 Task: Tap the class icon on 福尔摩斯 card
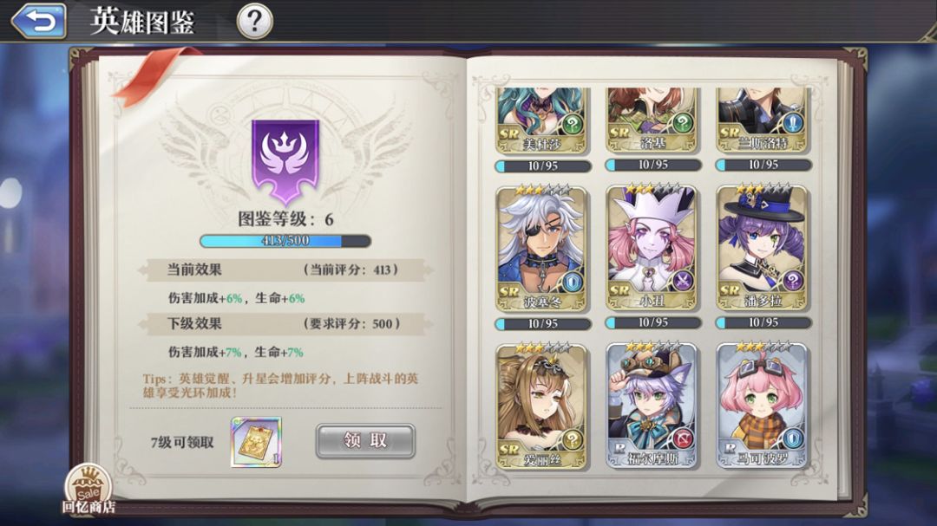tap(682, 438)
